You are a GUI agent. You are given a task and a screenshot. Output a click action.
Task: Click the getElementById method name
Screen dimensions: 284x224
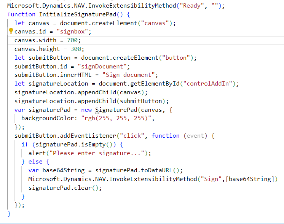(155, 84)
